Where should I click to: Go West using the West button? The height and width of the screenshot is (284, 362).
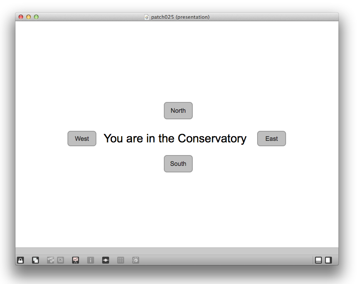point(82,139)
